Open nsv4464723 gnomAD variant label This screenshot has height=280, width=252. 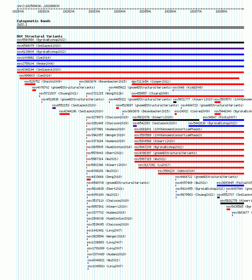click(x=212, y=105)
